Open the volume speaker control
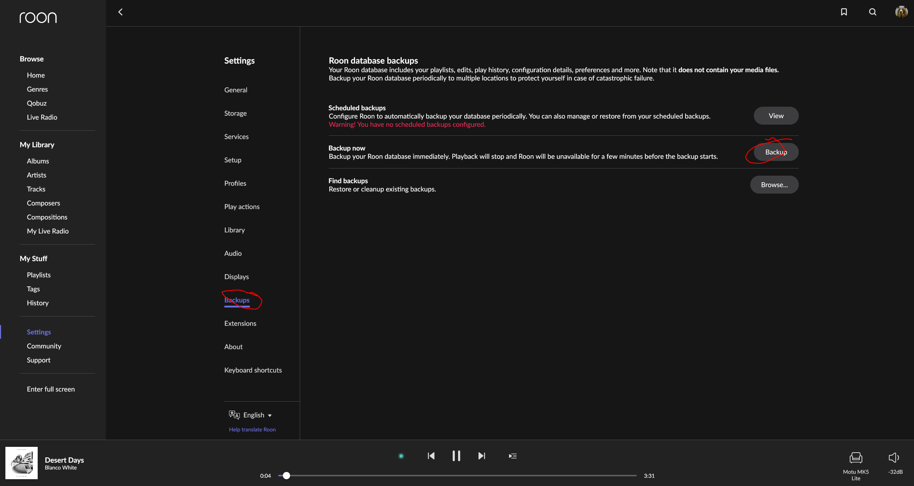Screen dimensions: 914x486 coord(894,458)
